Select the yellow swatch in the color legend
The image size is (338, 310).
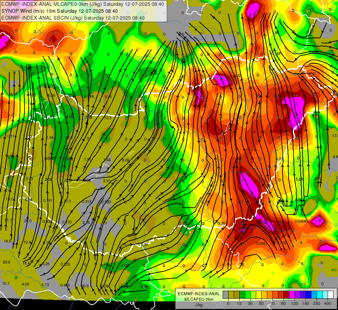pyautogui.click(x=259, y=295)
